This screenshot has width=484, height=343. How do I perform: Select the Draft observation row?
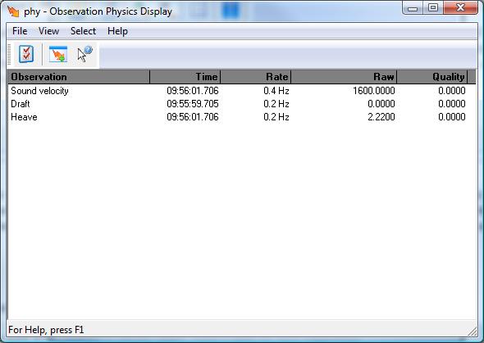click(x=242, y=104)
